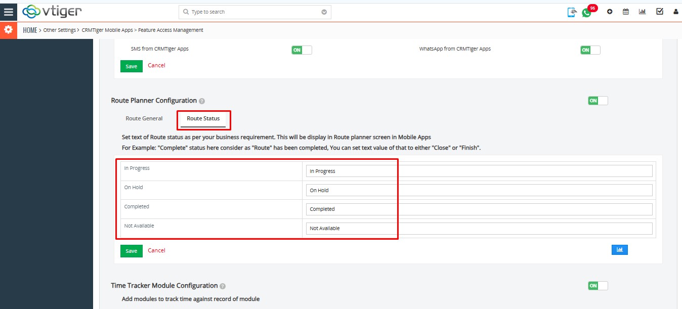
Task: Click 'Add modules to track time' description text
Action: (x=191, y=299)
